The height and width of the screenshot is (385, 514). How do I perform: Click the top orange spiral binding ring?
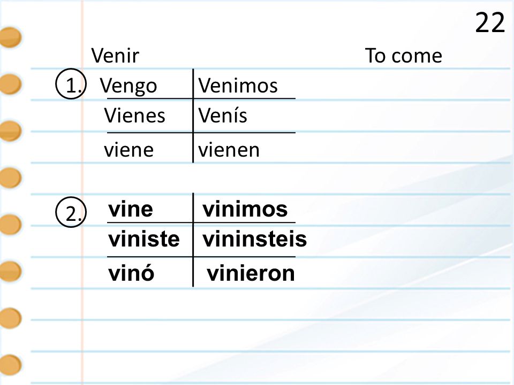(x=10, y=37)
